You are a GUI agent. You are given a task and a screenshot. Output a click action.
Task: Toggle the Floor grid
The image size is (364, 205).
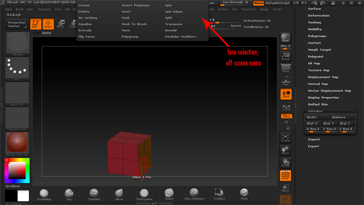pos(285,82)
